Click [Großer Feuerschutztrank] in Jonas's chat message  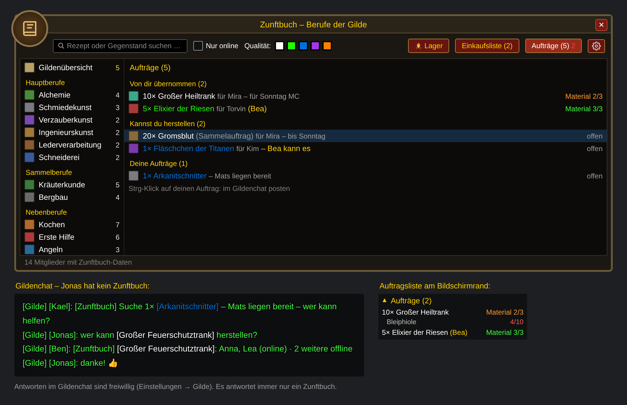coord(165,335)
